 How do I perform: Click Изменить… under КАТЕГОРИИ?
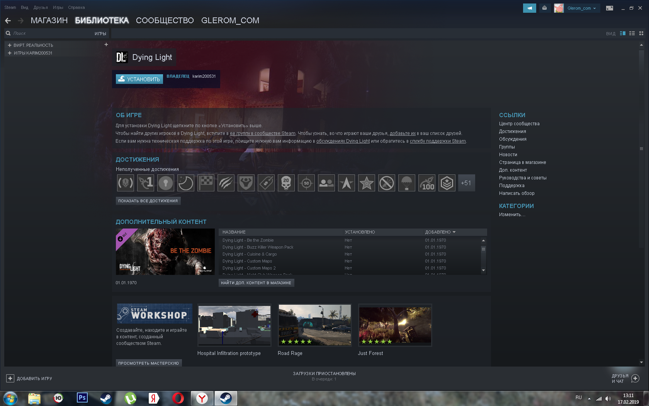pyautogui.click(x=512, y=215)
